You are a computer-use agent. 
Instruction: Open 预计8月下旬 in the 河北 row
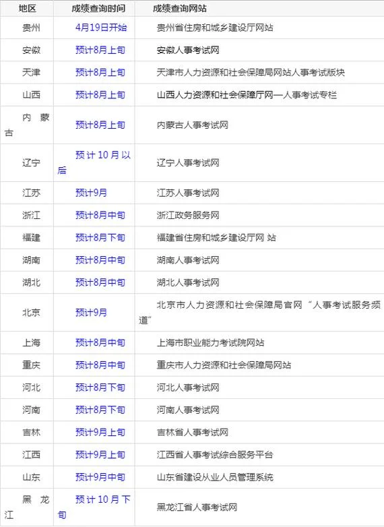[100, 387]
